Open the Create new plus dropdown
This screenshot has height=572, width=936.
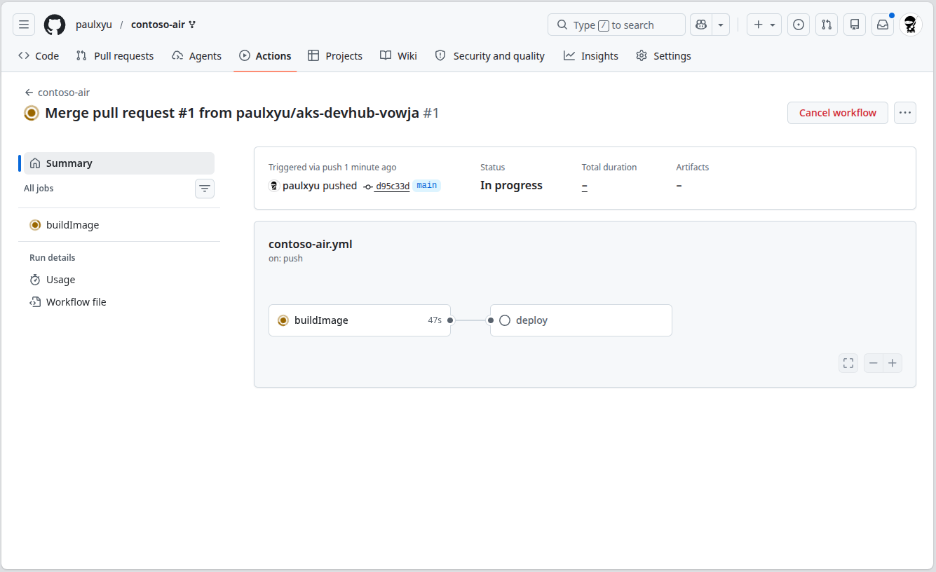[x=764, y=25]
